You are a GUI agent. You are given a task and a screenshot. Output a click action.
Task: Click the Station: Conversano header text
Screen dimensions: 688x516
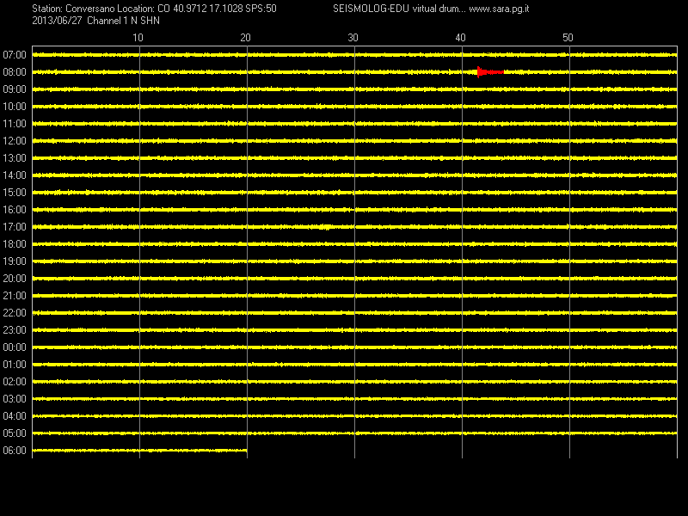(x=73, y=9)
